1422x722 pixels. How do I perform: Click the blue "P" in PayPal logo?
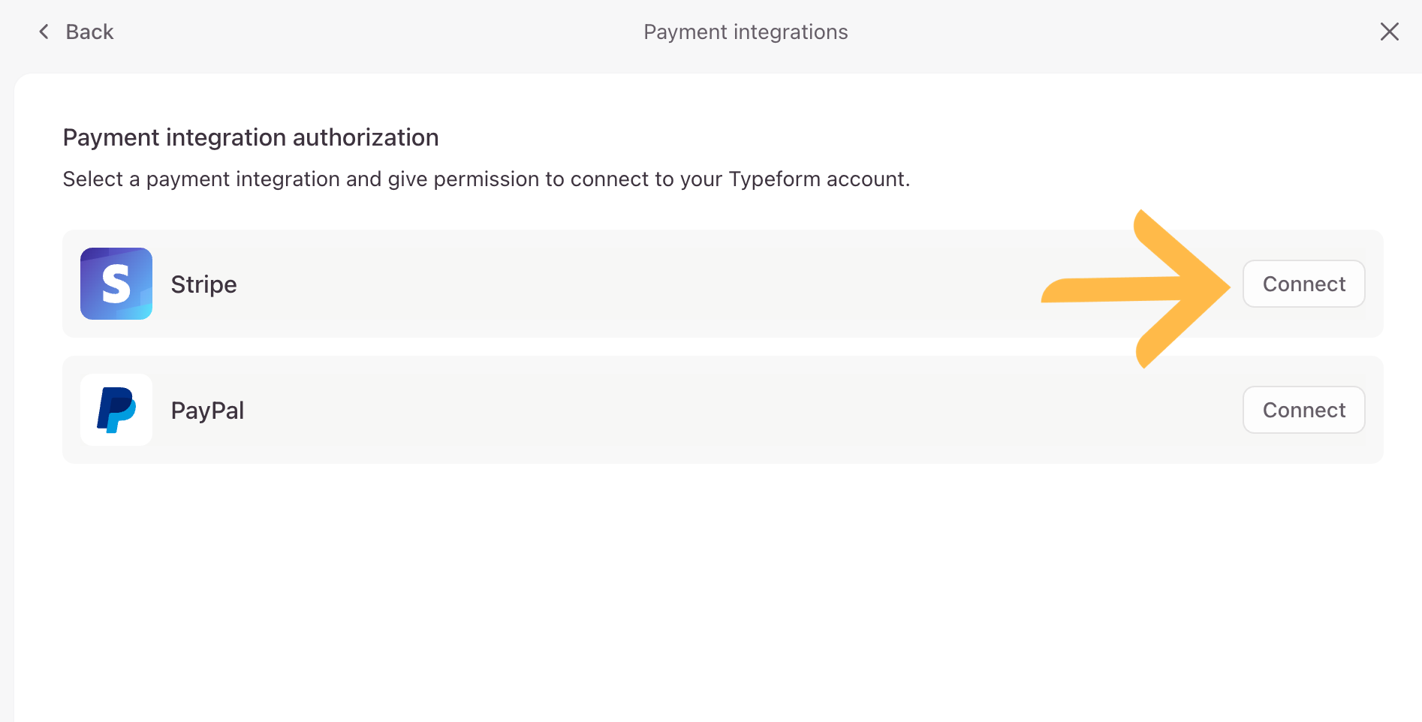pyautogui.click(x=116, y=409)
